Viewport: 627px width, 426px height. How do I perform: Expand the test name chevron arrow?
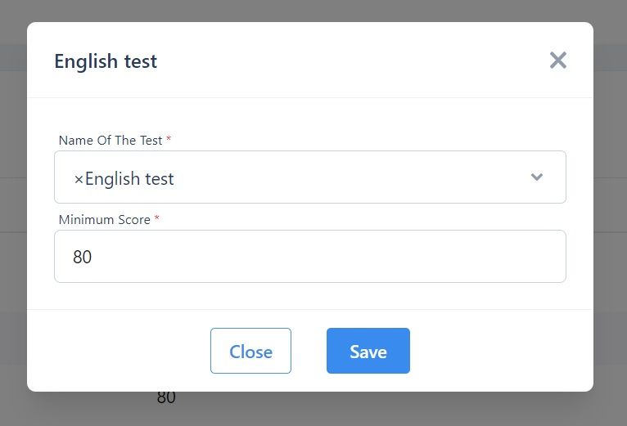[537, 177]
